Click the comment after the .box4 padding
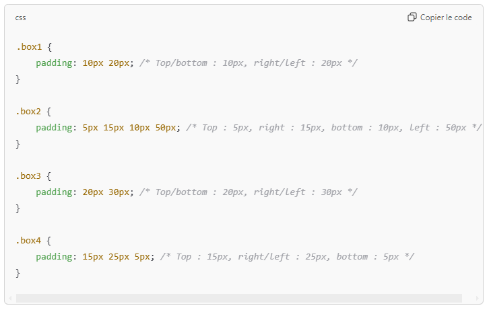491x310 pixels. pyautogui.click(x=287, y=257)
